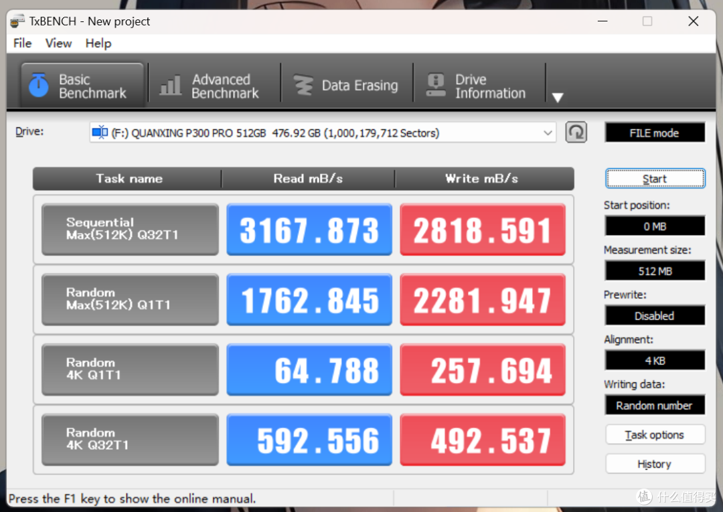This screenshot has height=512, width=723.
Task: Click the Write mB/s column header
Action: 484,179
